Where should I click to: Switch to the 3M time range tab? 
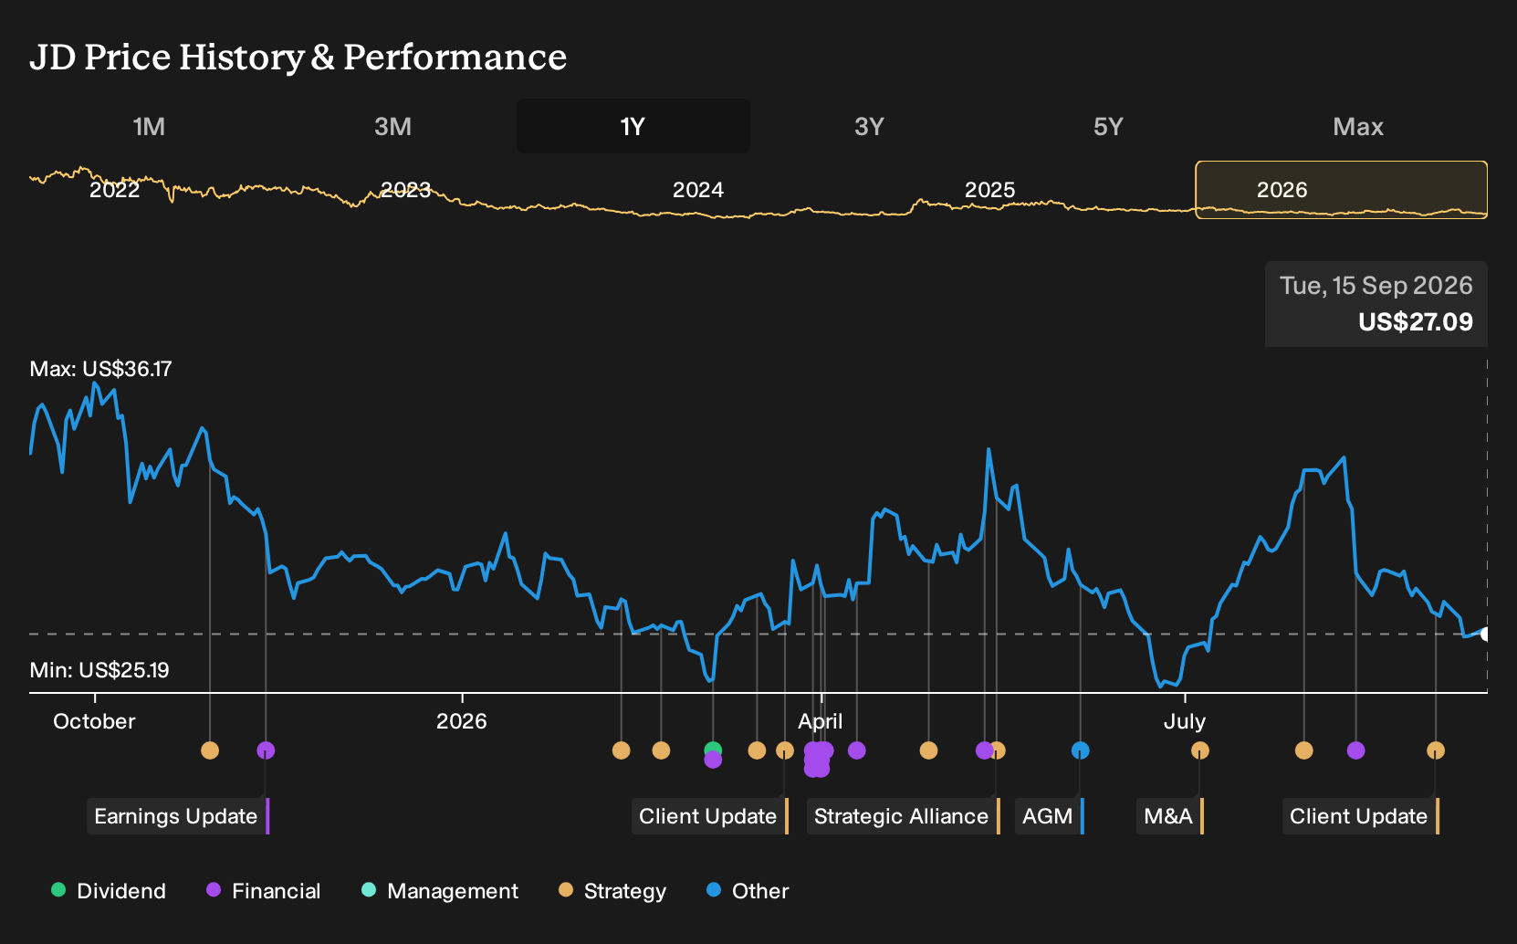(392, 126)
